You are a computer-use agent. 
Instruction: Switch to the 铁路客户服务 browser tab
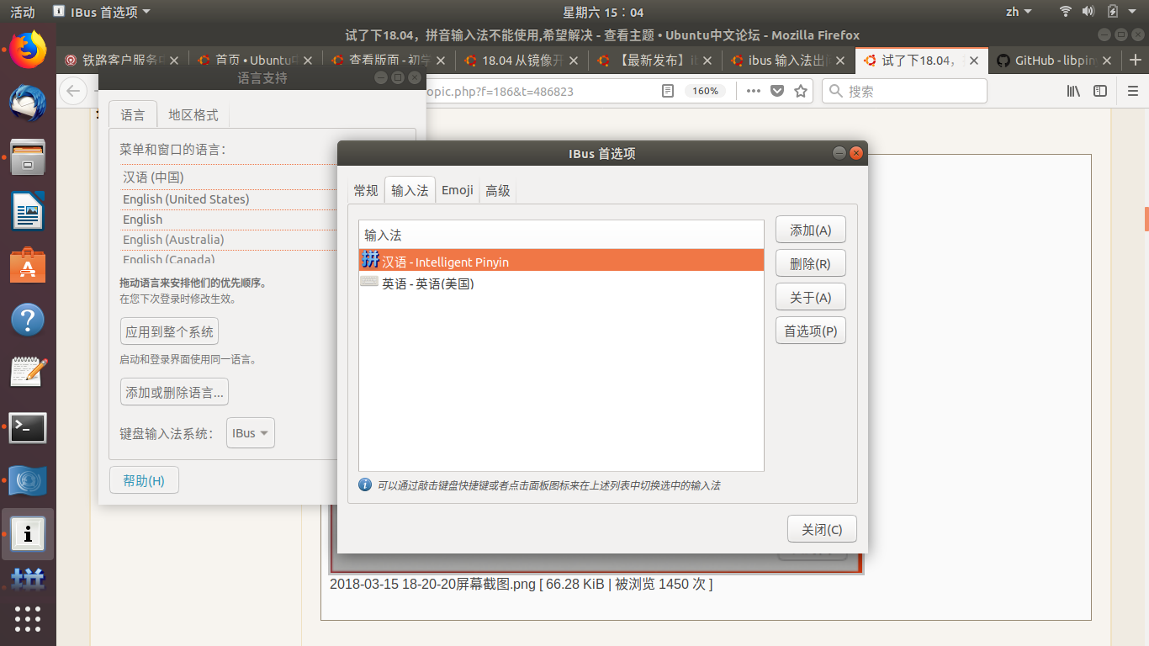pyautogui.click(x=122, y=61)
